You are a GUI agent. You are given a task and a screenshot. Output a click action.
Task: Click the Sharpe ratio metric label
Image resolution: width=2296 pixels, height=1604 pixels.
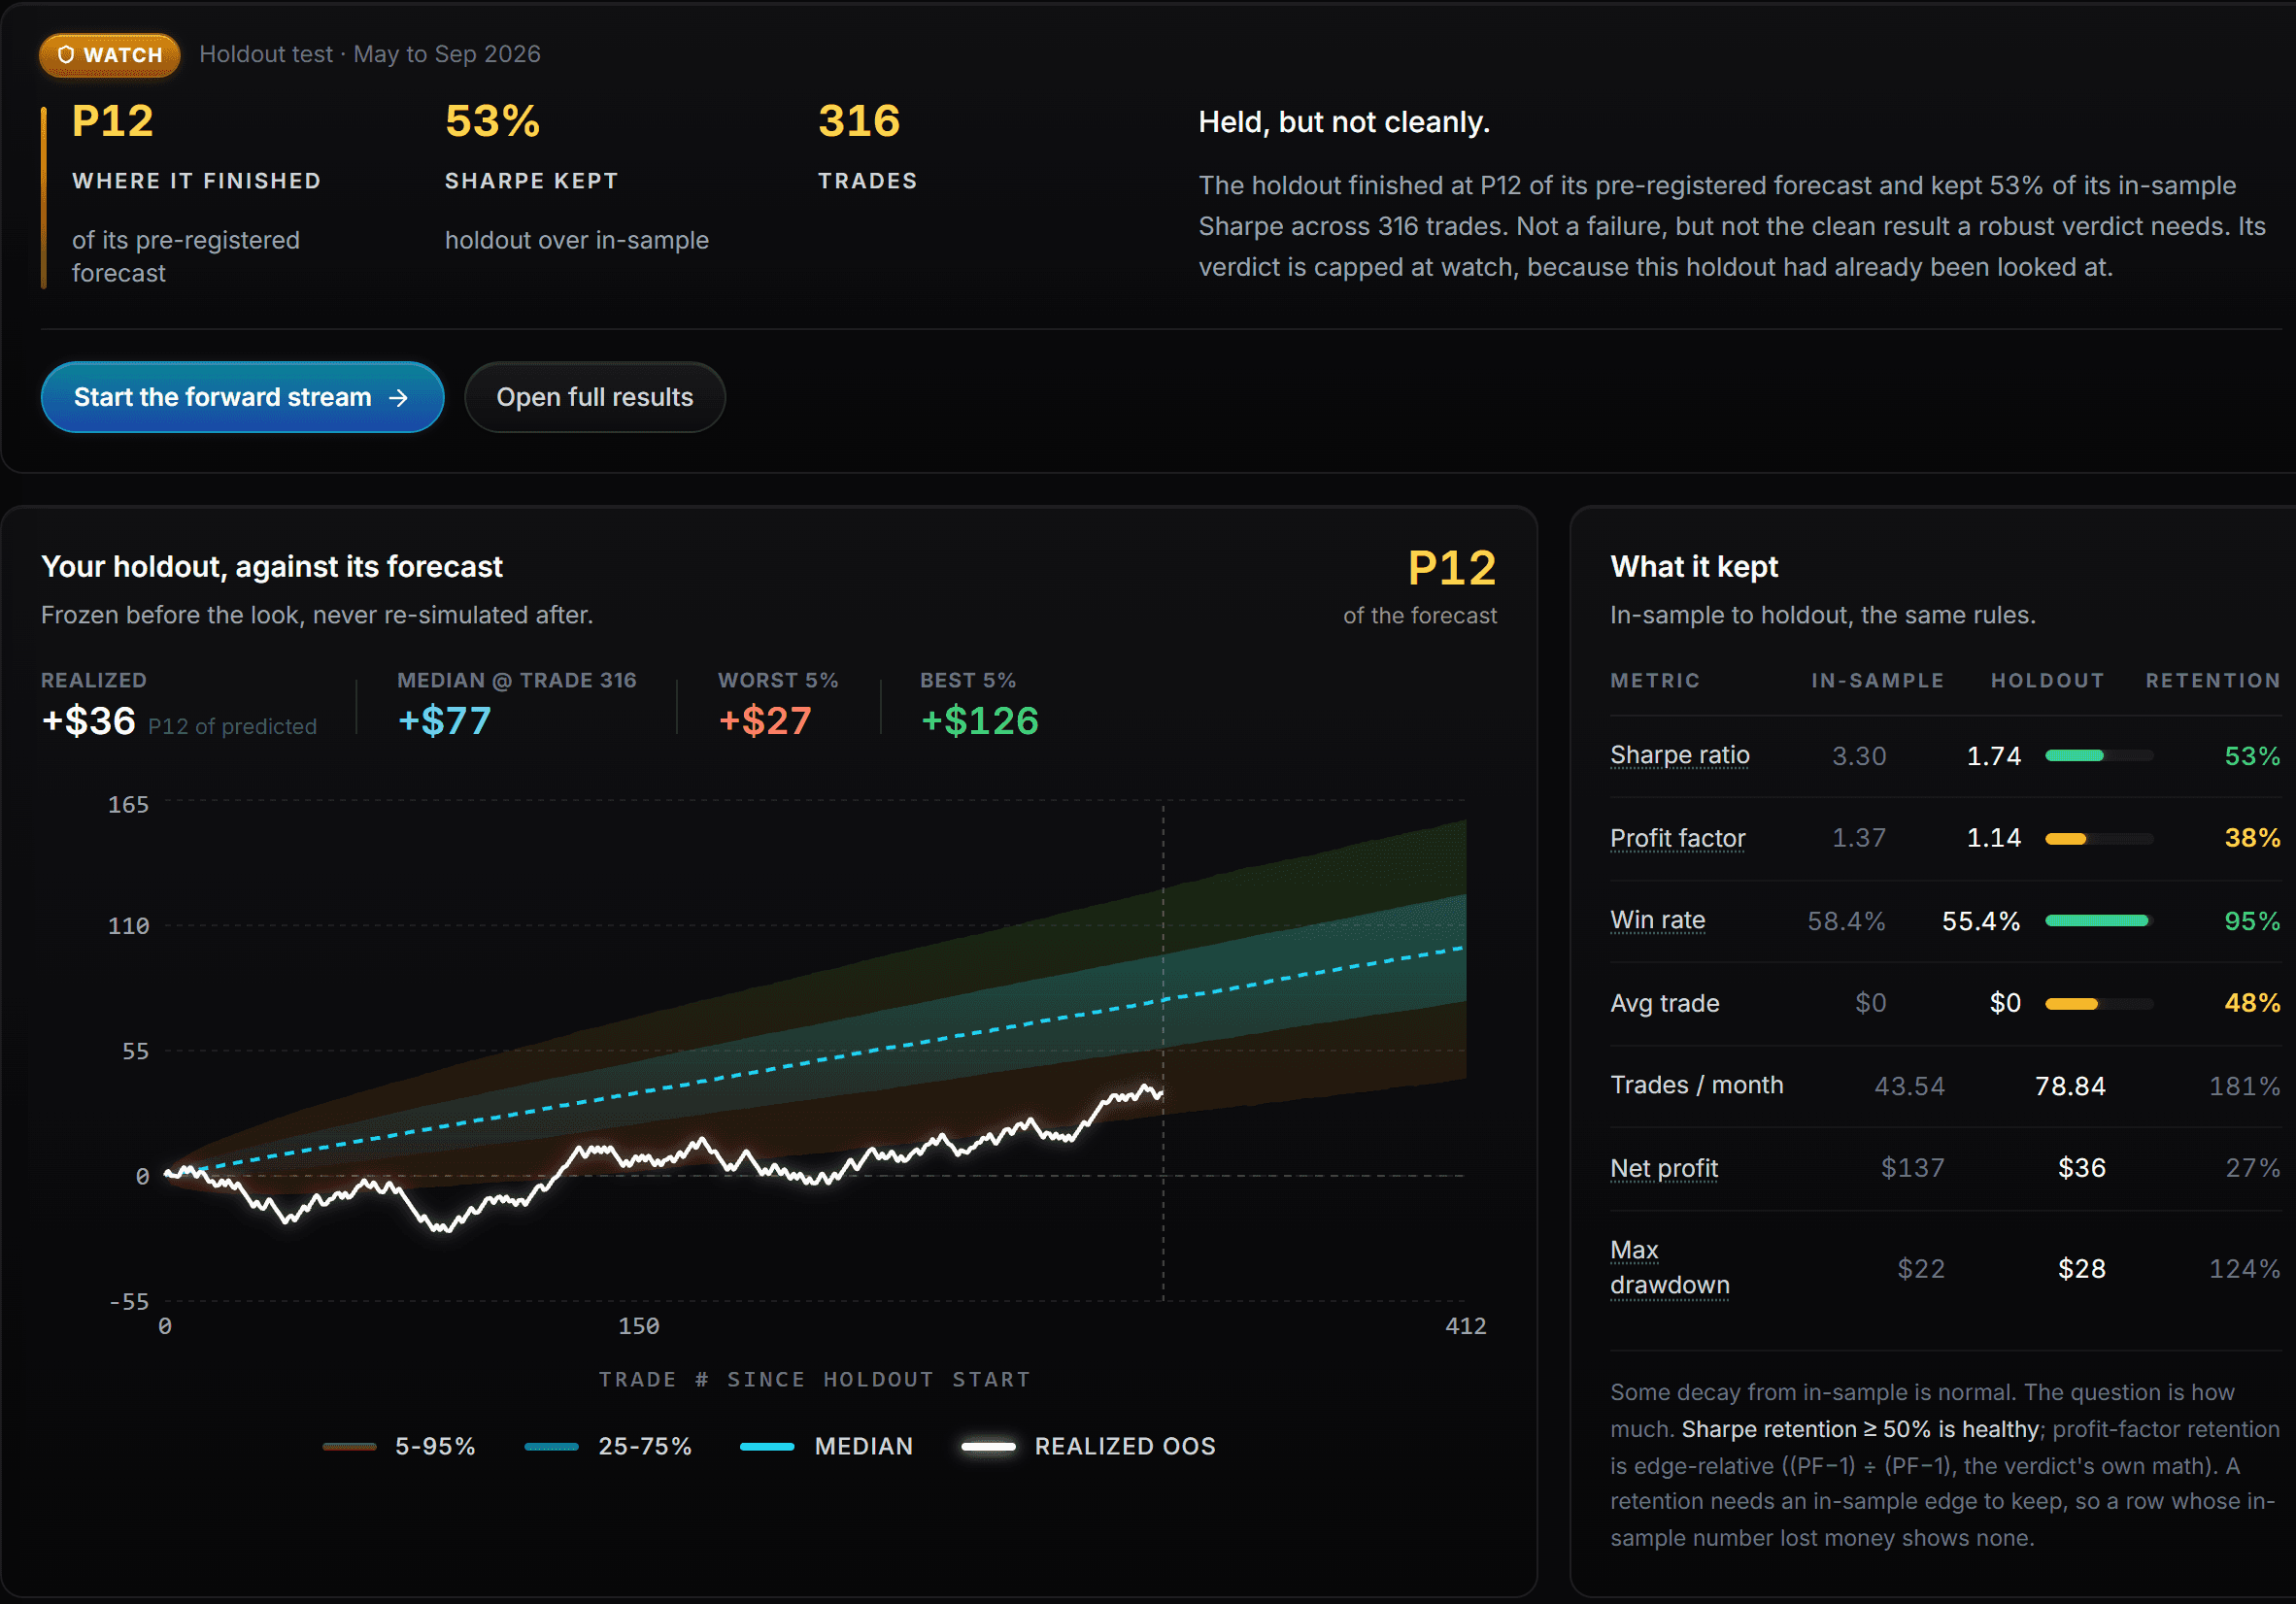1679,755
